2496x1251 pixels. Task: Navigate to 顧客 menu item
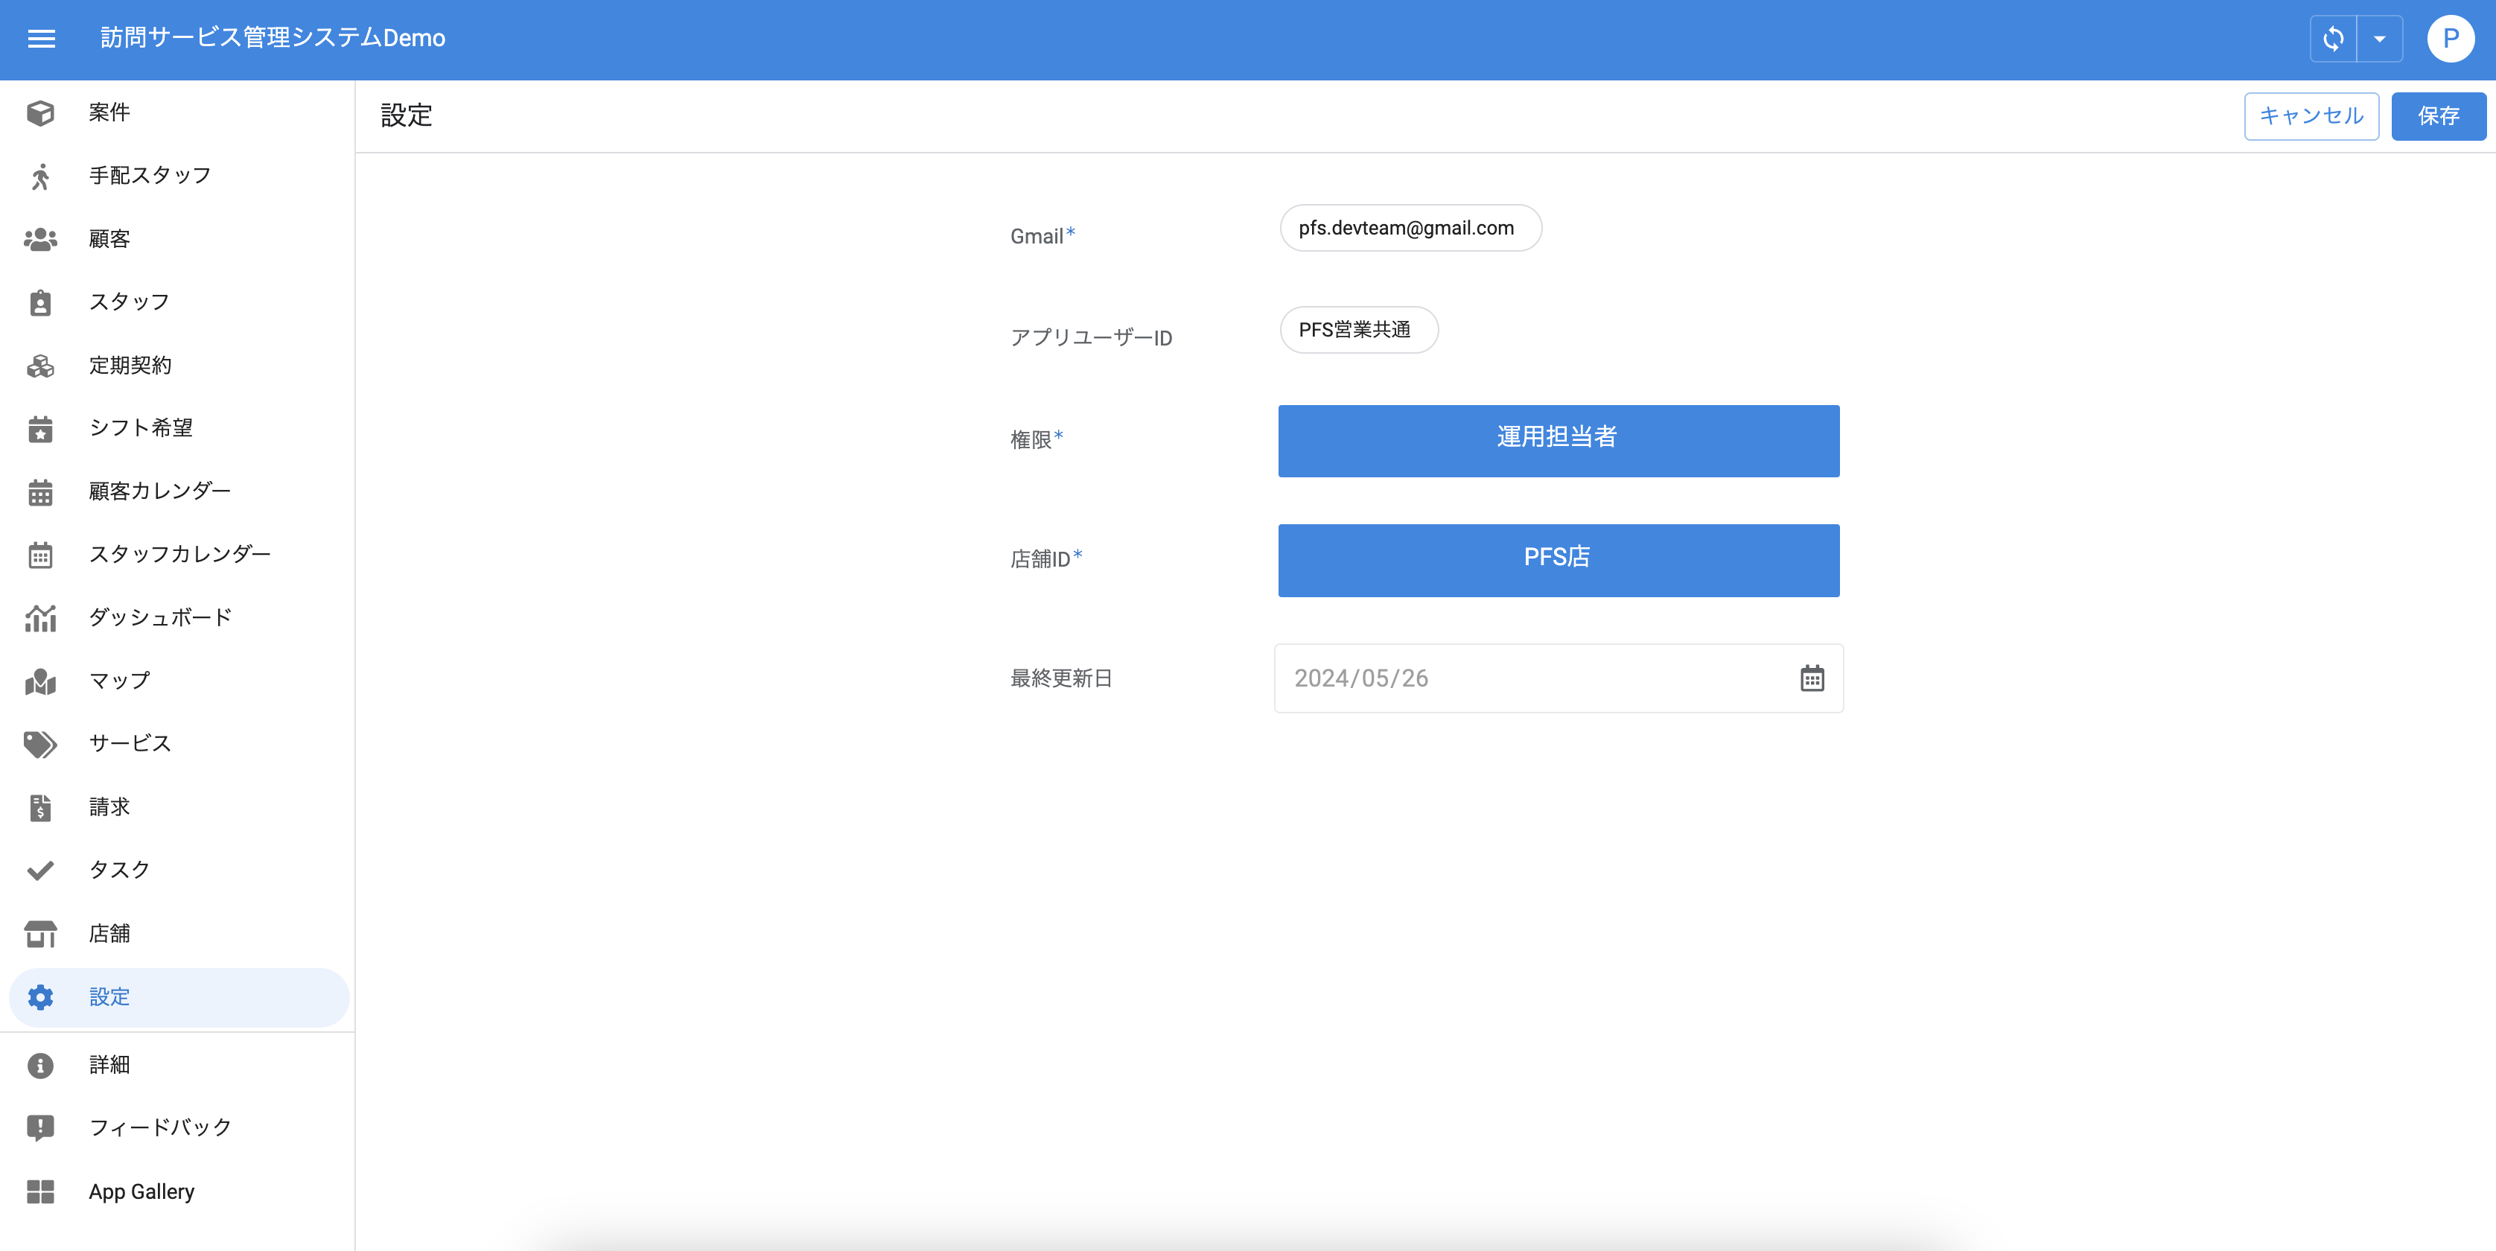[x=178, y=239]
